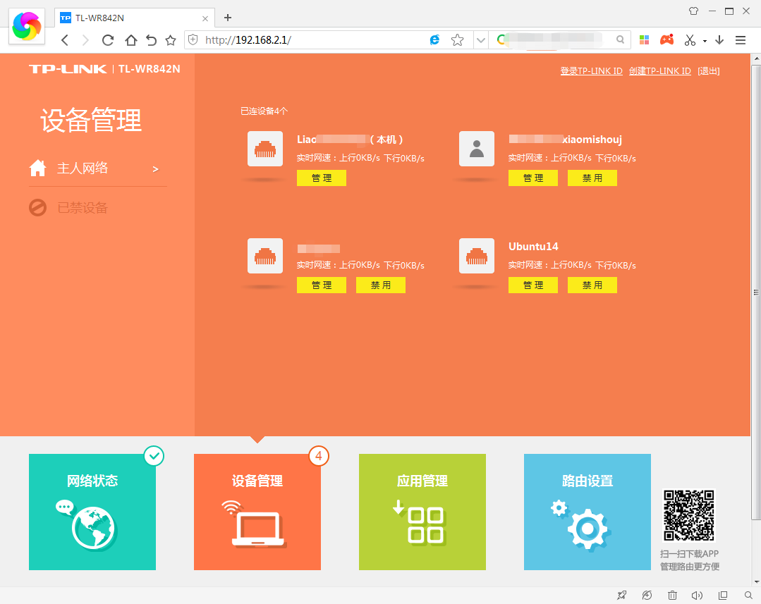
Task: Open downloads with the down-arrow toolbar icon
Action: pos(719,40)
